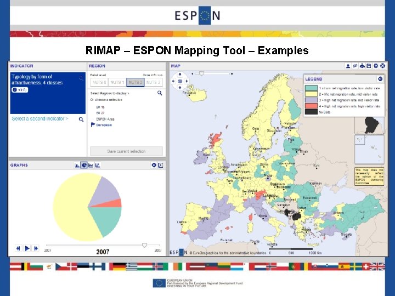The height and width of the screenshot is (296, 395).
Task: Click the year timeline slider handle
Action: (144, 245)
